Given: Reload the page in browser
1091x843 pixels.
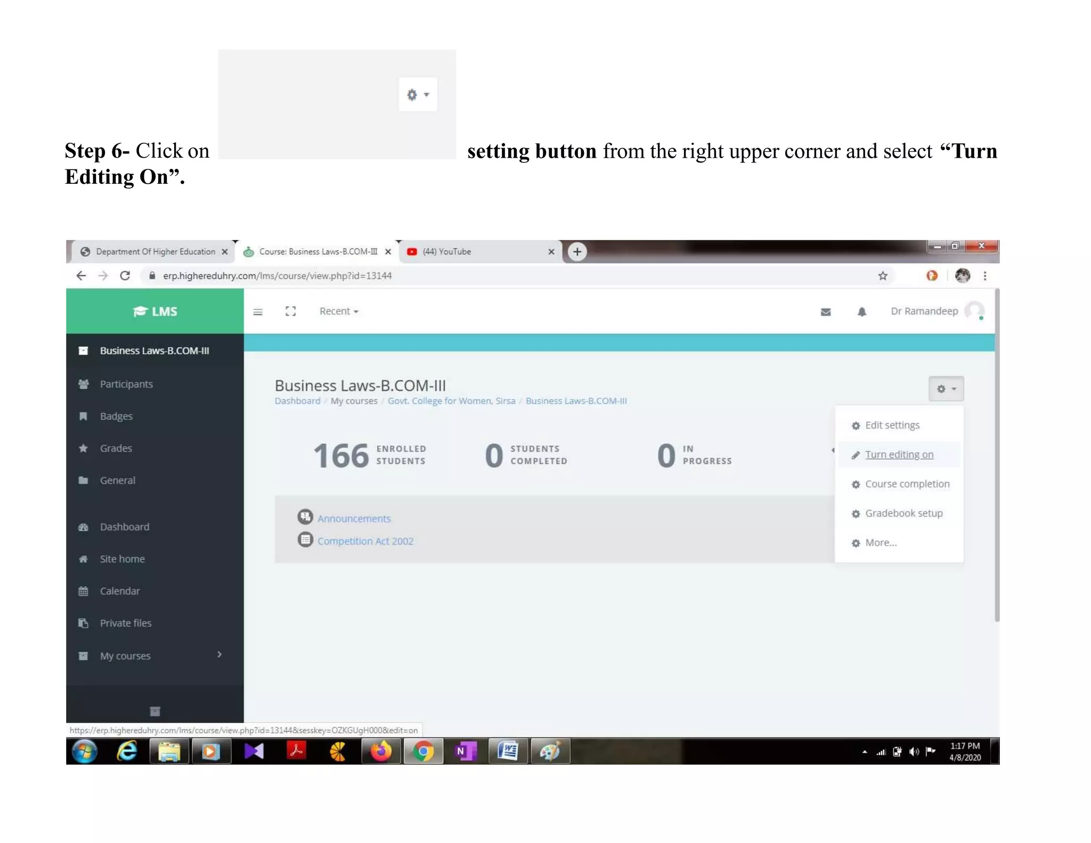Looking at the screenshot, I should click(125, 275).
